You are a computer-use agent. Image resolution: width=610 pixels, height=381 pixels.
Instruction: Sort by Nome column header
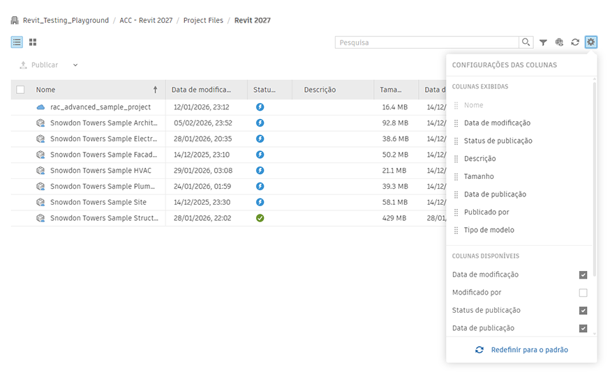coord(45,90)
